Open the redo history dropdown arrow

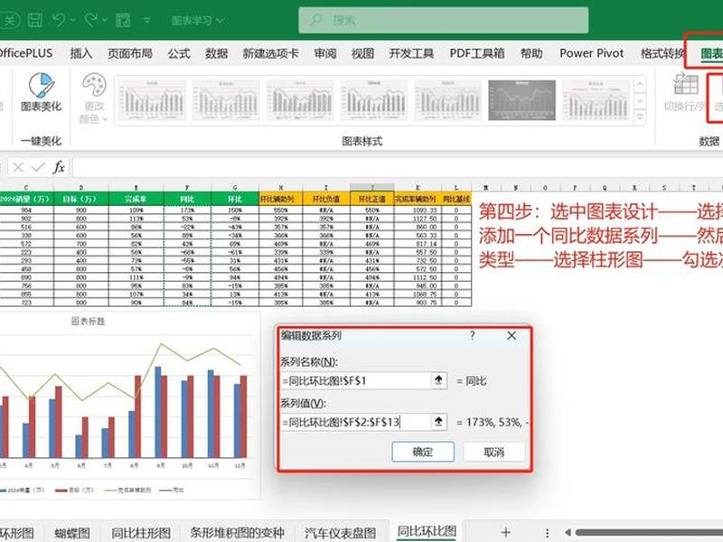click(x=104, y=20)
